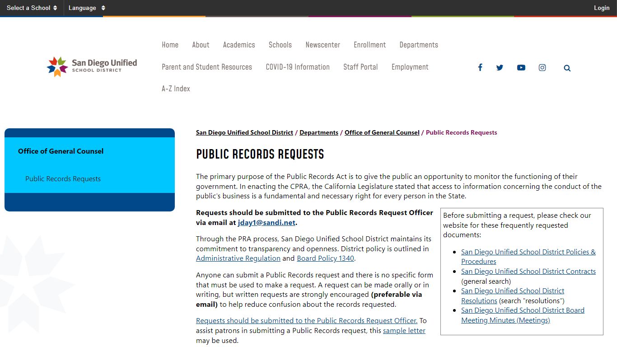Screen dimensions: 617x347
Task: Open District Policies & Procedures link
Action: pos(528,257)
